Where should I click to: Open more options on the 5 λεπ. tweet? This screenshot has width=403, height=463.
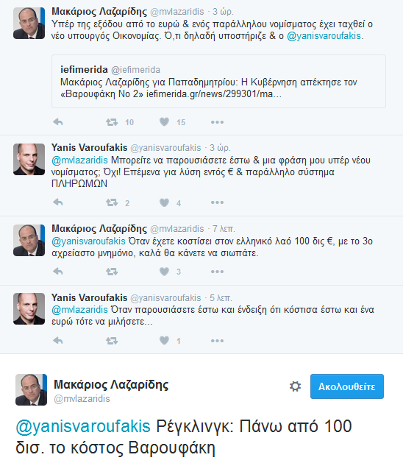[217, 341]
